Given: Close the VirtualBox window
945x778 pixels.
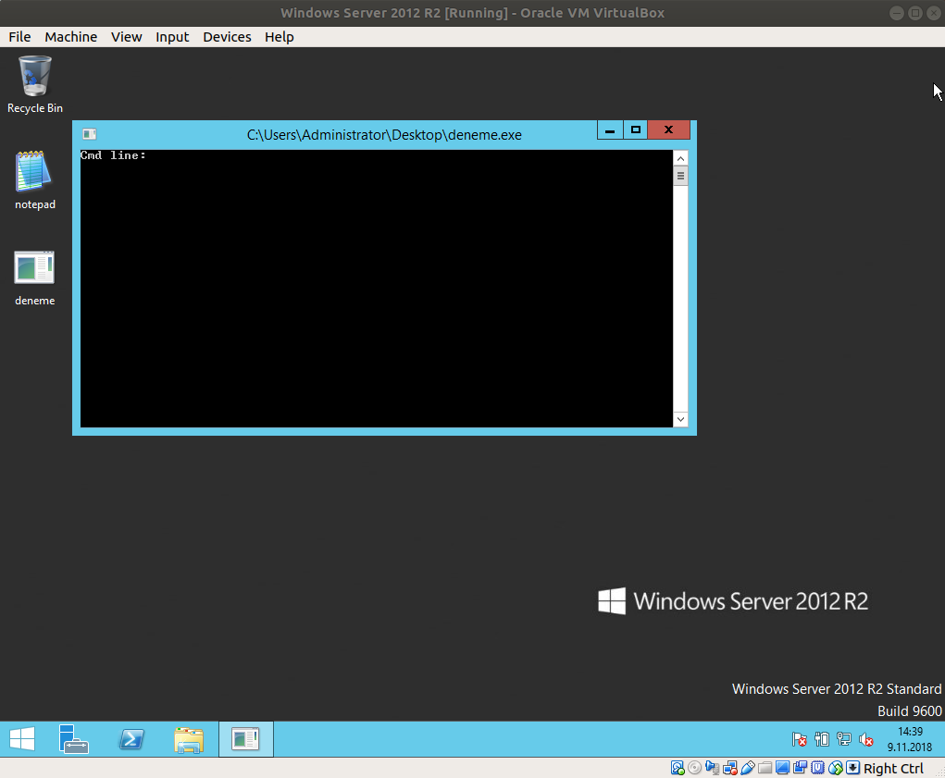Looking at the screenshot, I should 934,13.
